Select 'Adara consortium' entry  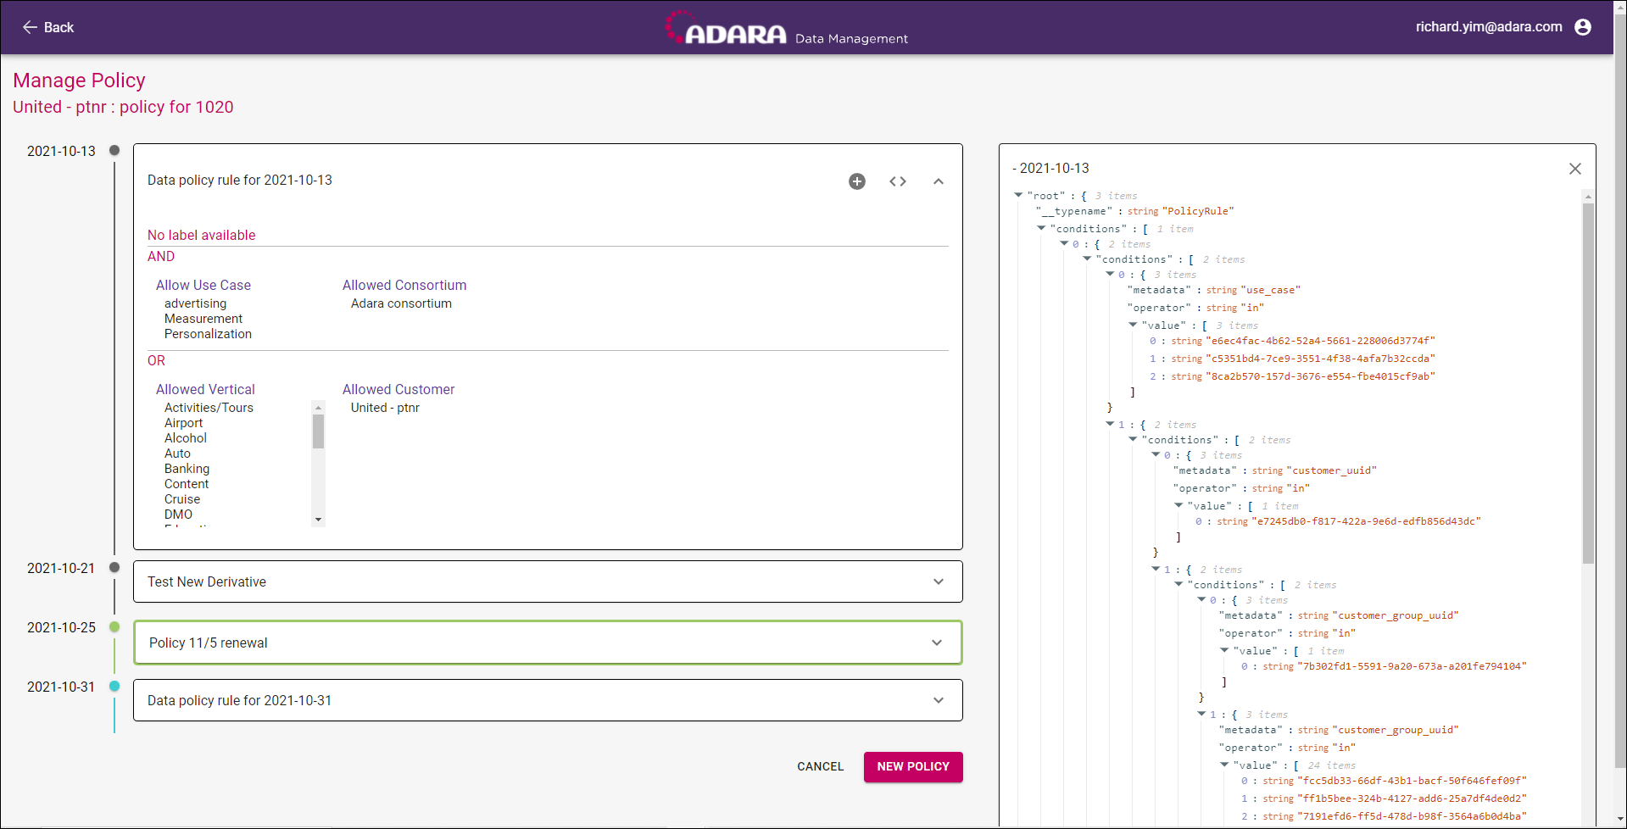[x=401, y=303]
